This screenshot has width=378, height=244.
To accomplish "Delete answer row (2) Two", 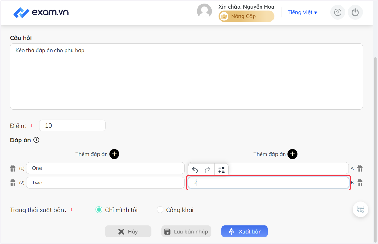I will (x=13, y=183).
